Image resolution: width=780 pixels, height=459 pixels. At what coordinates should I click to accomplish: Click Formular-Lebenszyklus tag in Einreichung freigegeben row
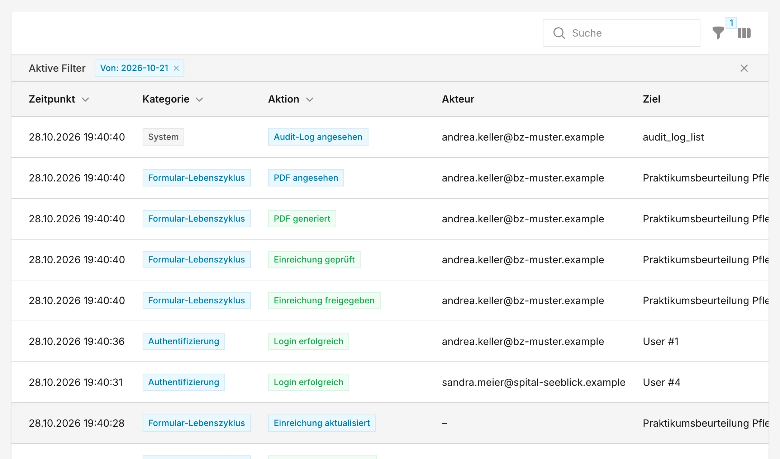click(x=197, y=301)
